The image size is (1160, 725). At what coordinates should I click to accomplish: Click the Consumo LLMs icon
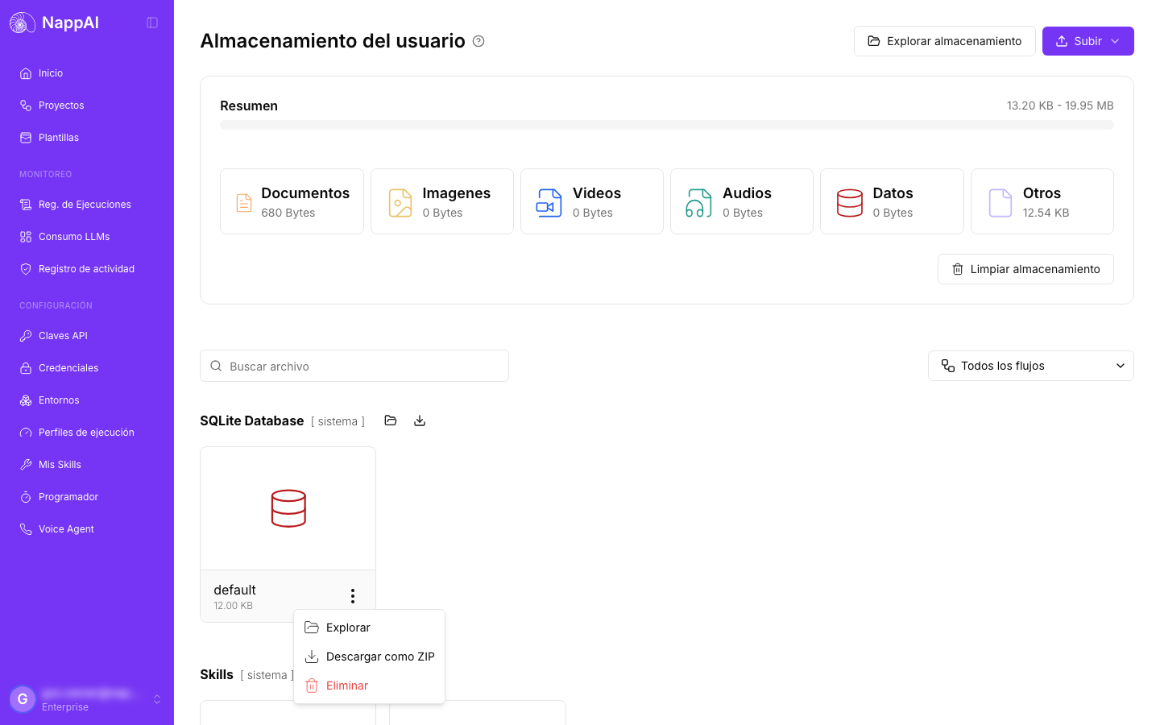click(x=26, y=237)
